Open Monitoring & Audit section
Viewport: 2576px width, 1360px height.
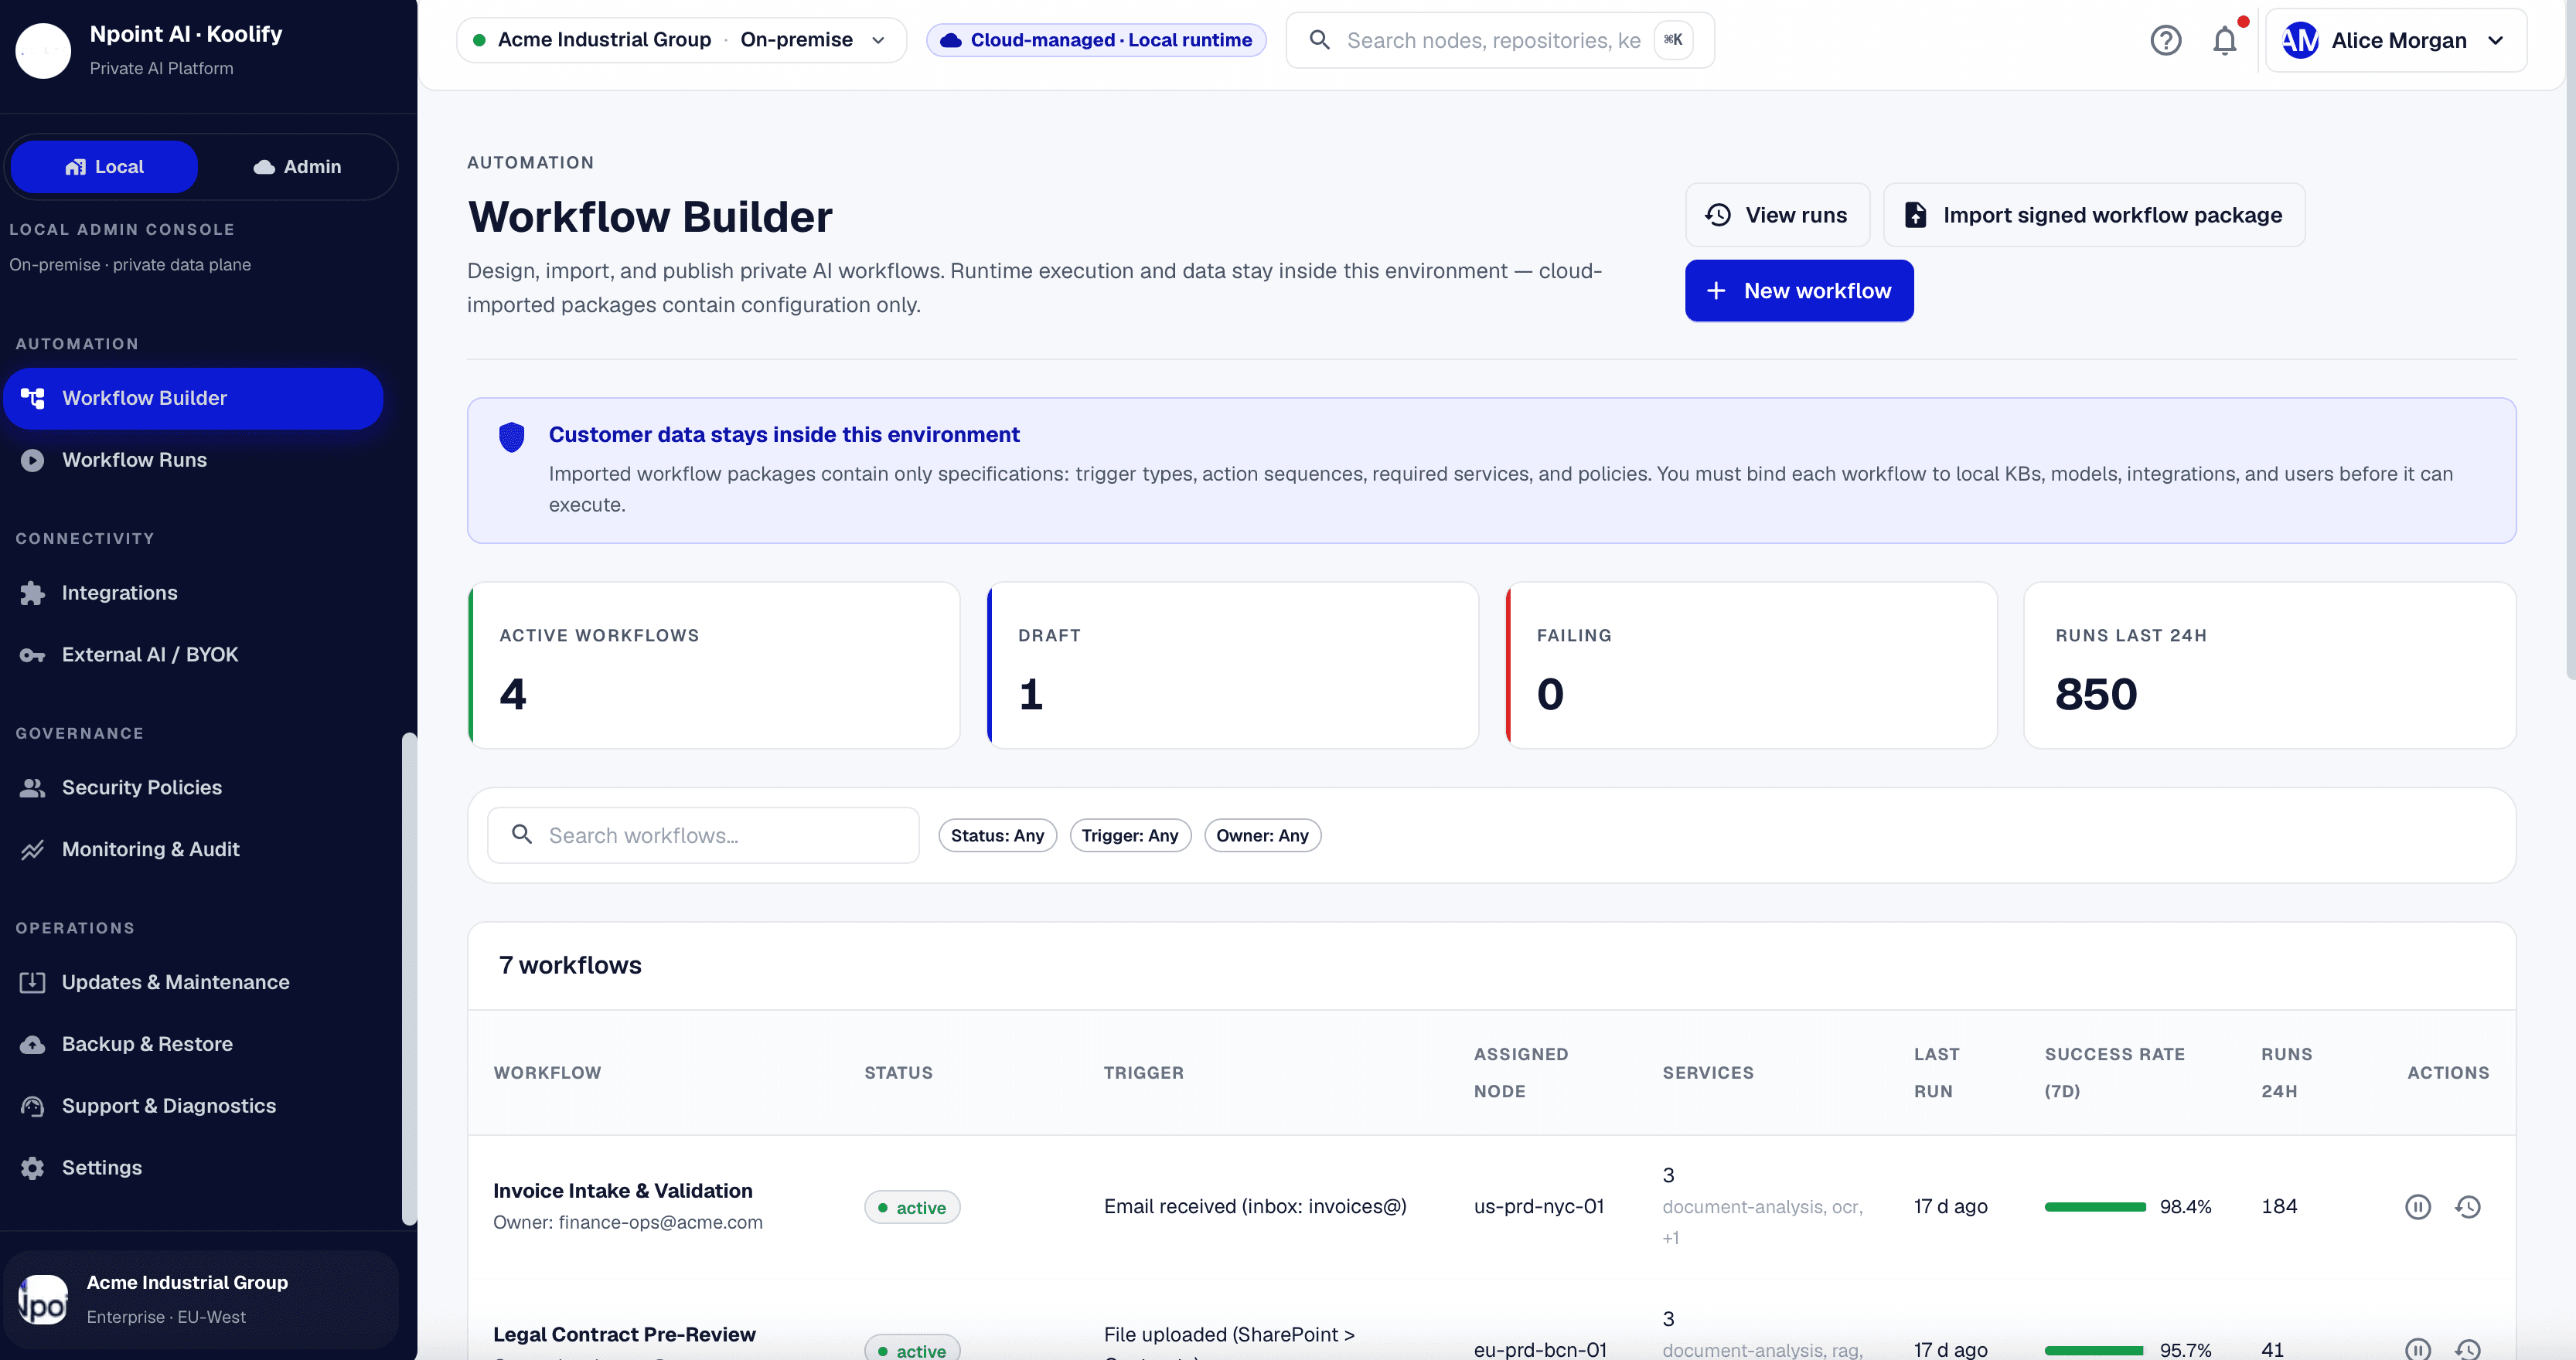(193, 849)
